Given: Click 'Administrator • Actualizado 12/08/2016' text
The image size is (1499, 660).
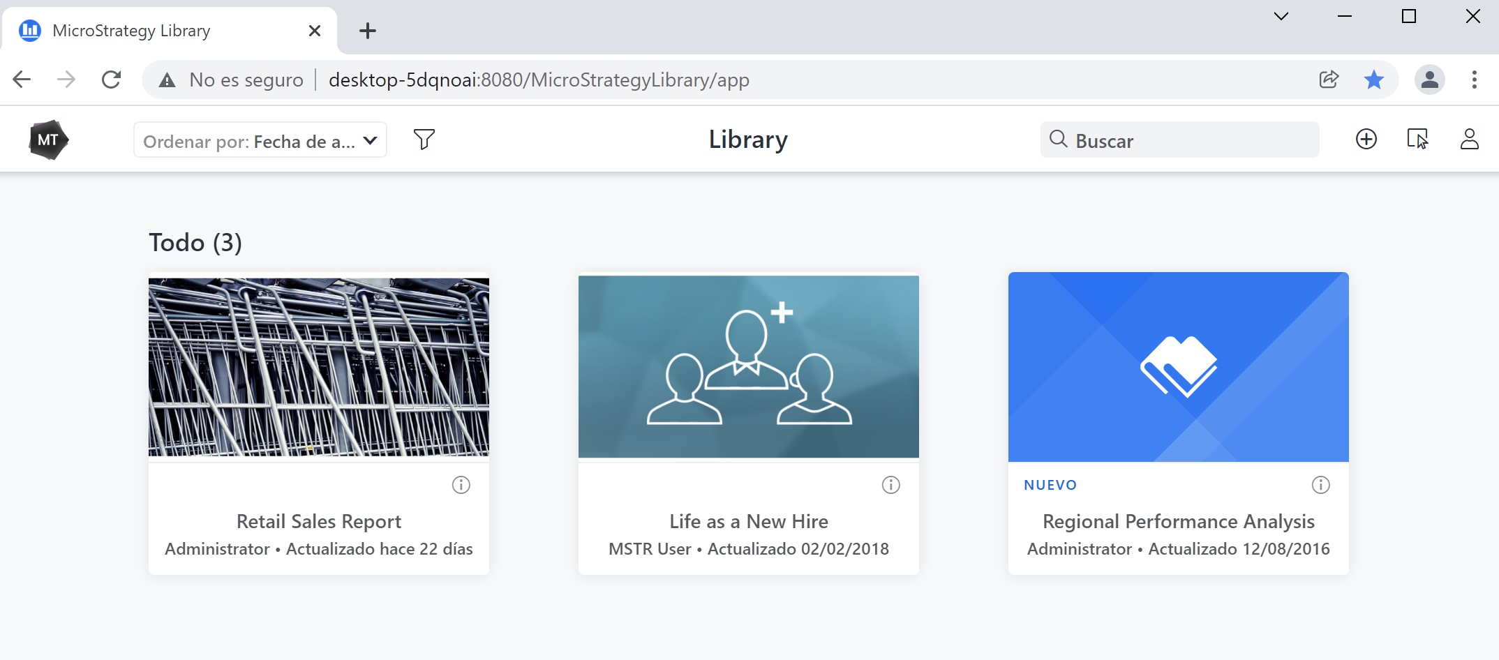Looking at the screenshot, I should click(x=1179, y=549).
